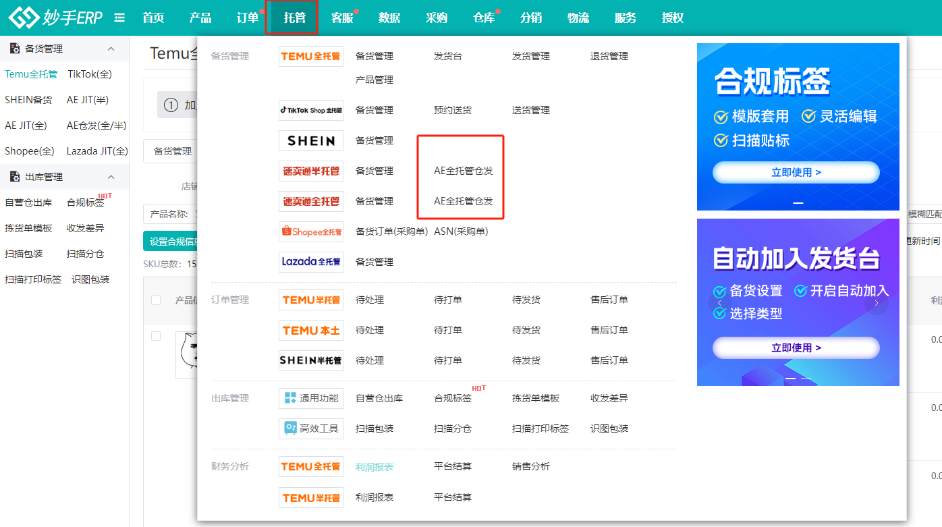Check the table header select-all checkbox
Image resolution: width=942 pixels, height=527 pixels.
point(156,300)
